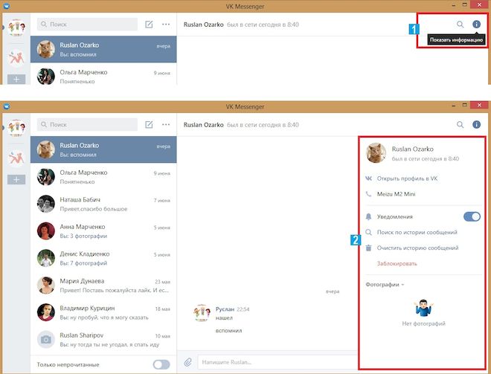Open Ольга Марченко chat in the lower window
The image size is (491, 374).
pos(103,177)
